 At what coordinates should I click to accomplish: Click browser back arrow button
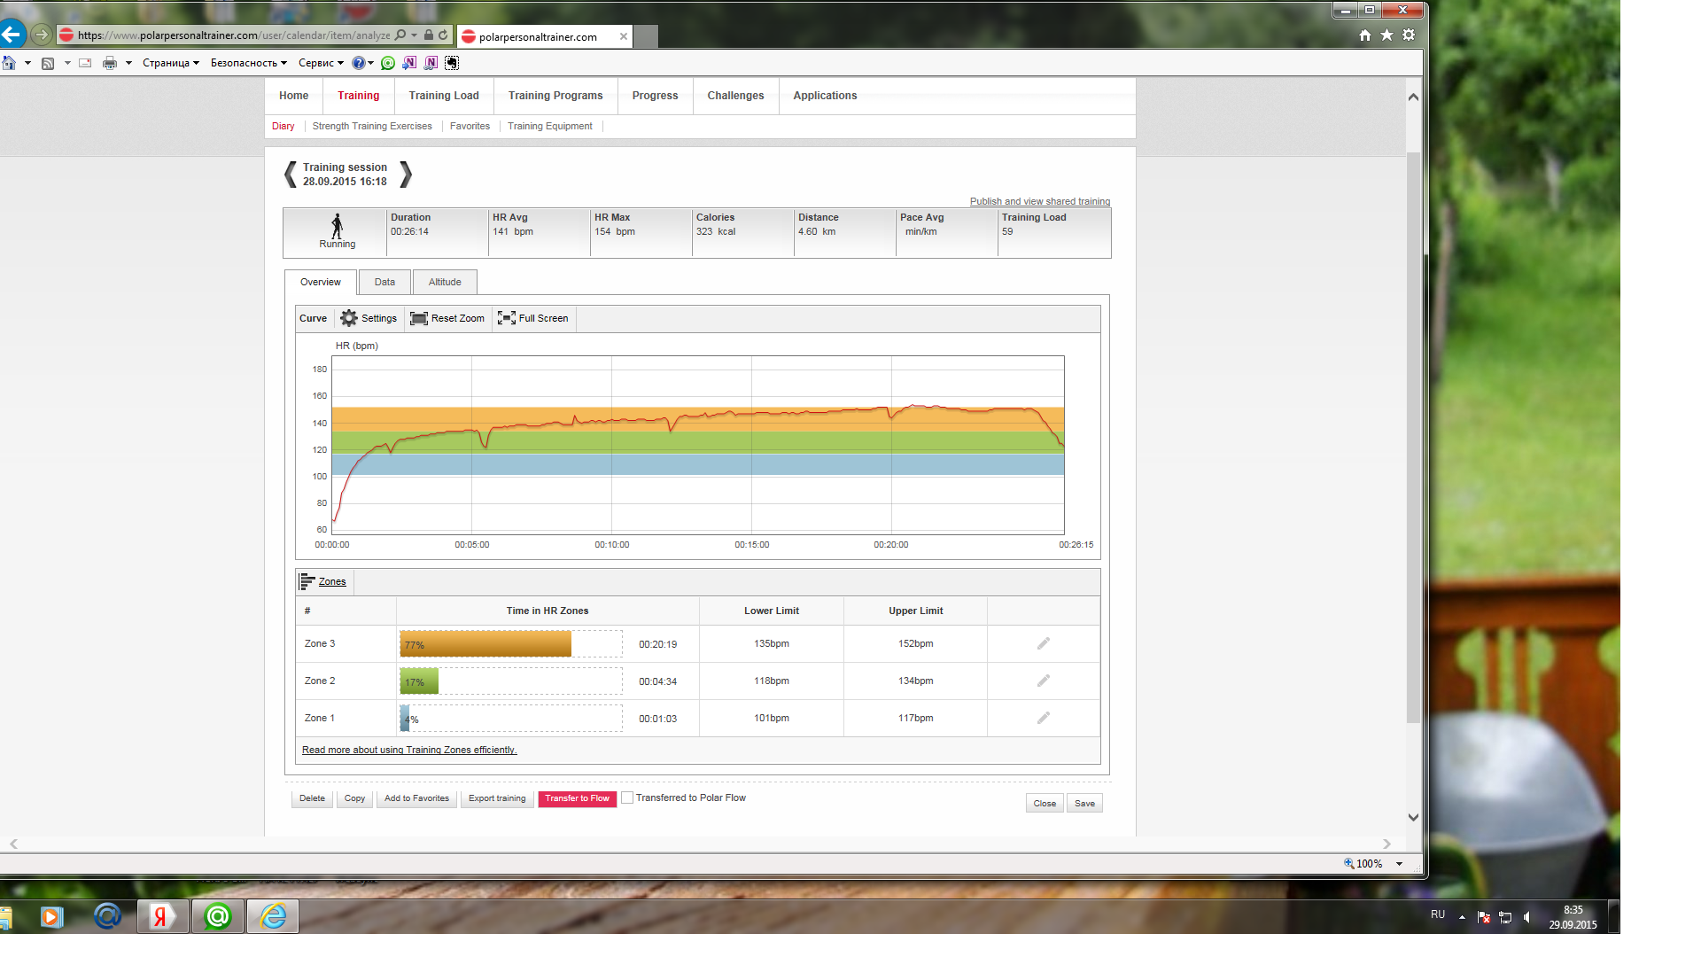click(12, 35)
